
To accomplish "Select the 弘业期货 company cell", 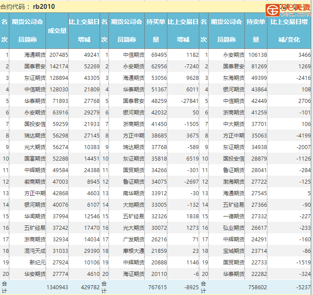I will [x=233, y=228].
